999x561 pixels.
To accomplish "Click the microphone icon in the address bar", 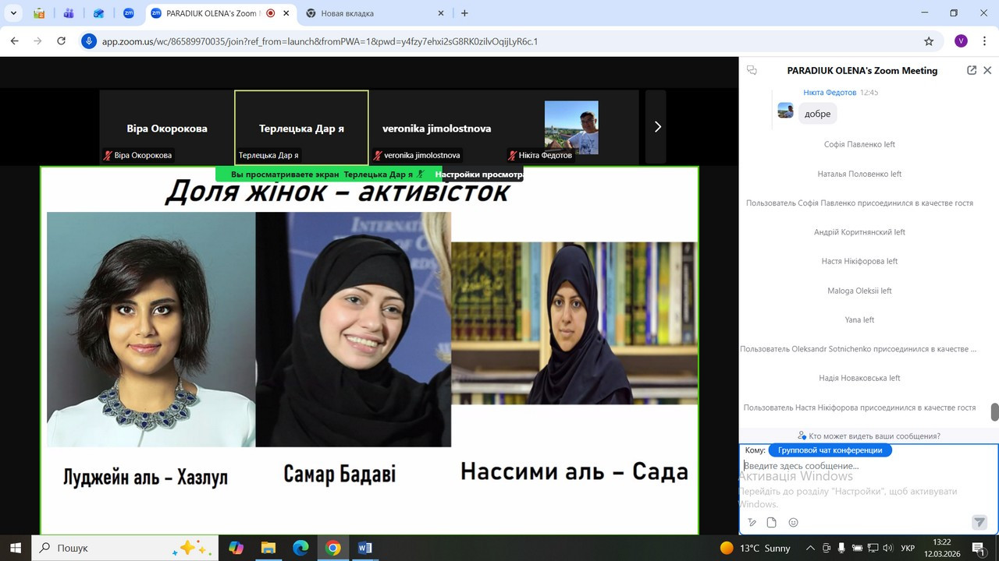I will click(90, 41).
